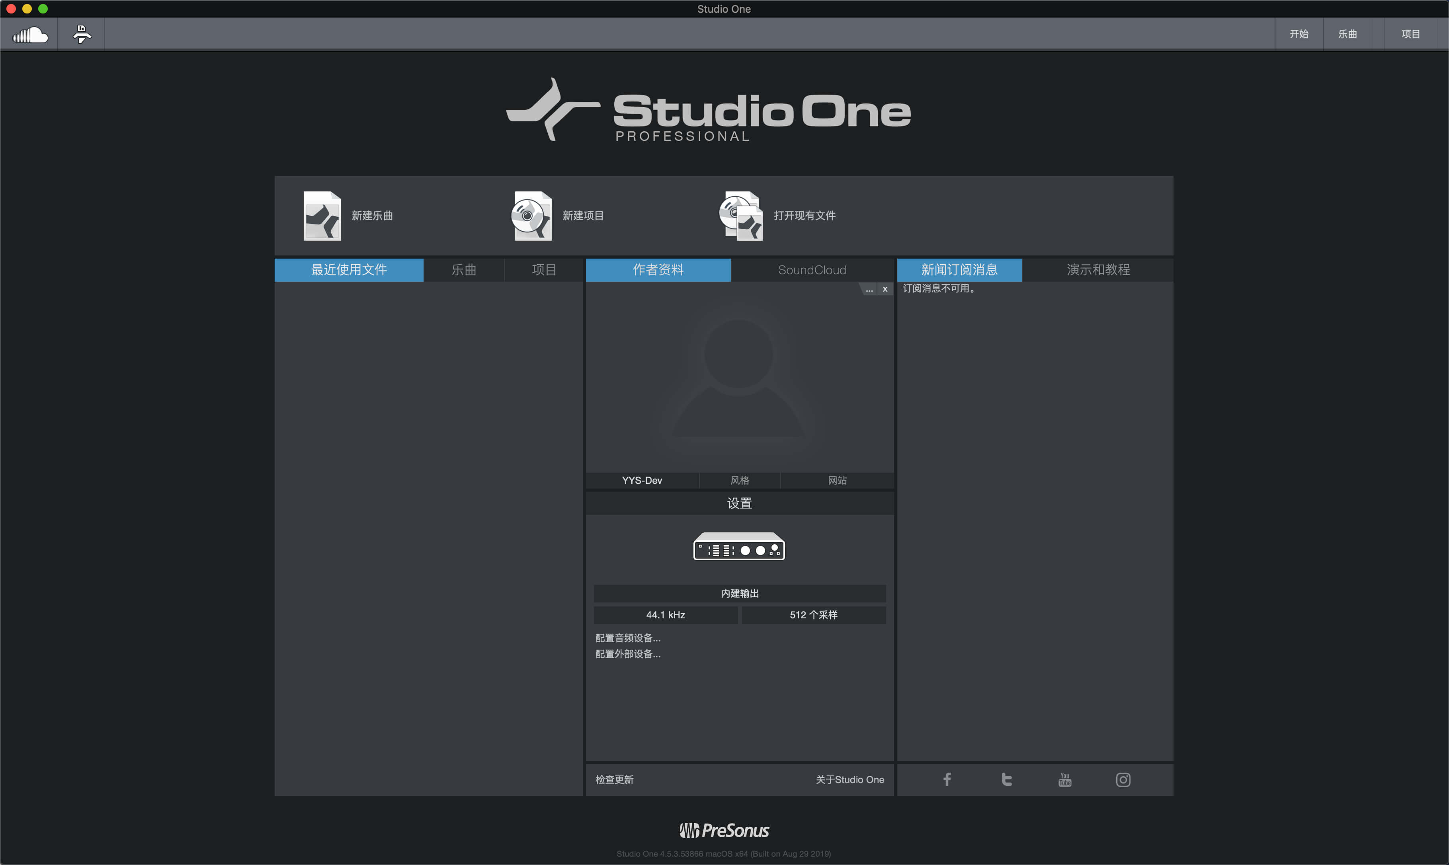Open the 44.1 kHz sample rate selector

click(x=665, y=615)
